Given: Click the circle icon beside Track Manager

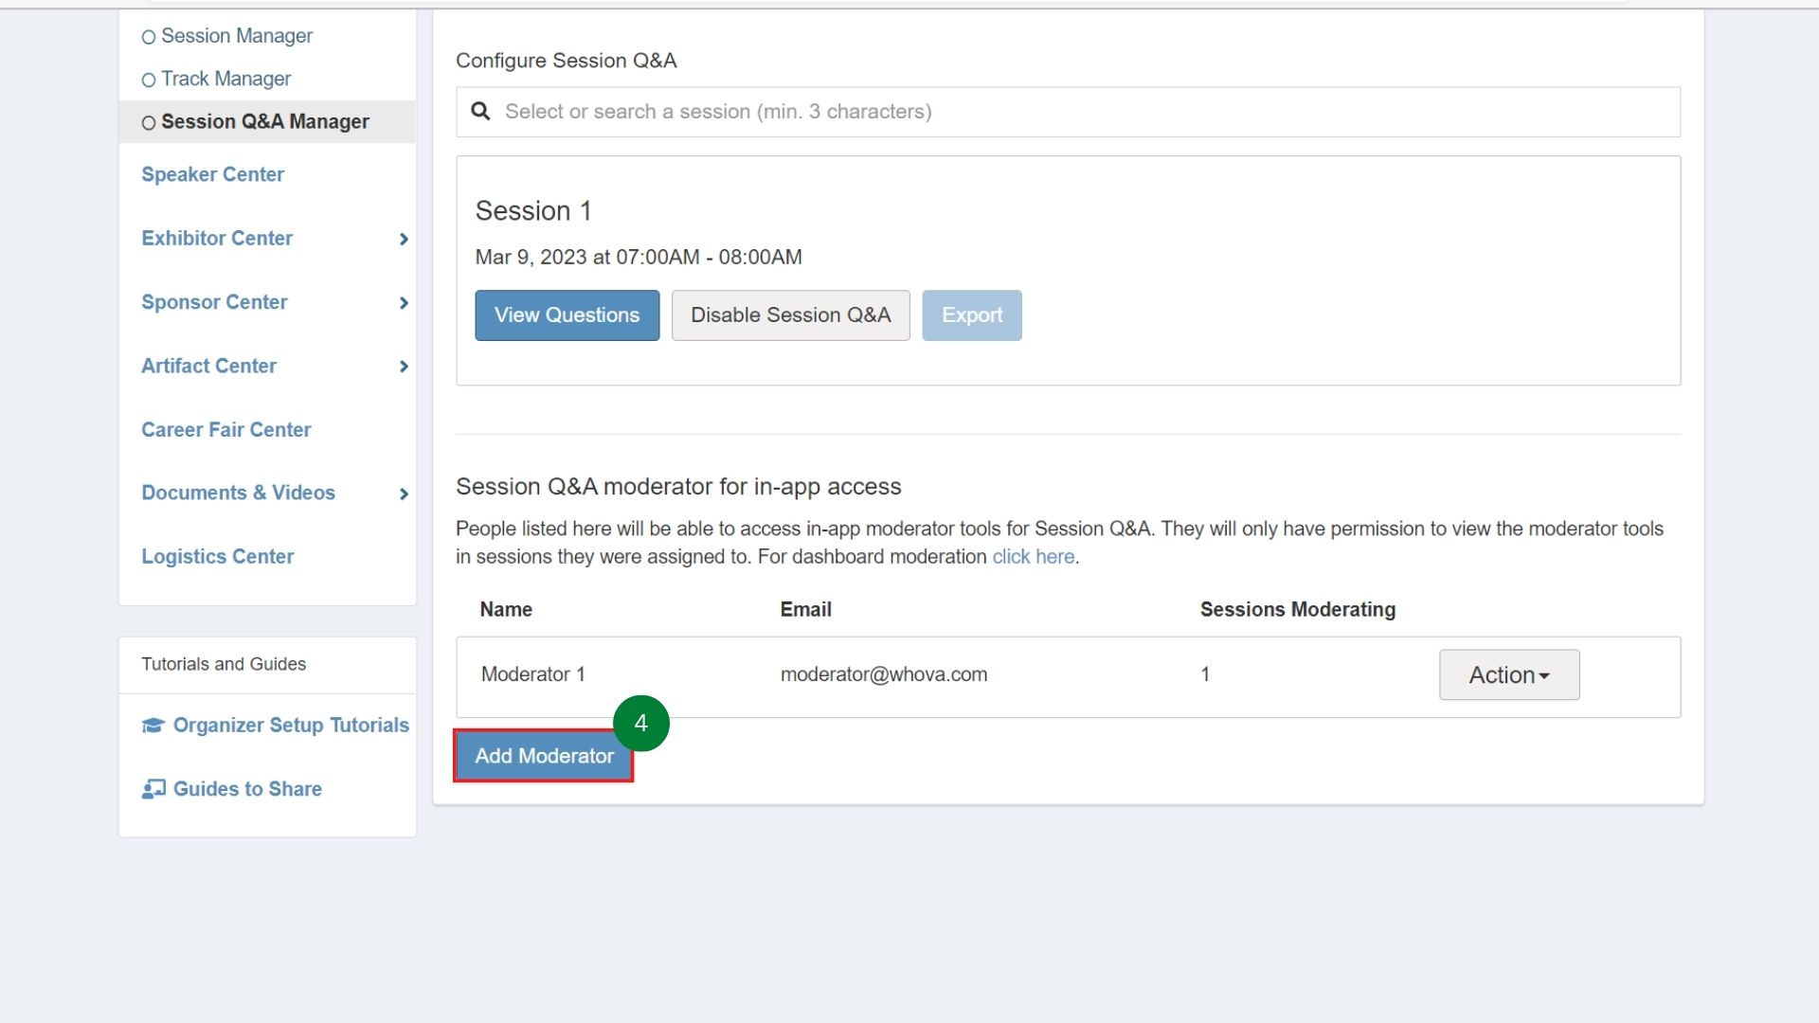Looking at the screenshot, I should tap(149, 81).
